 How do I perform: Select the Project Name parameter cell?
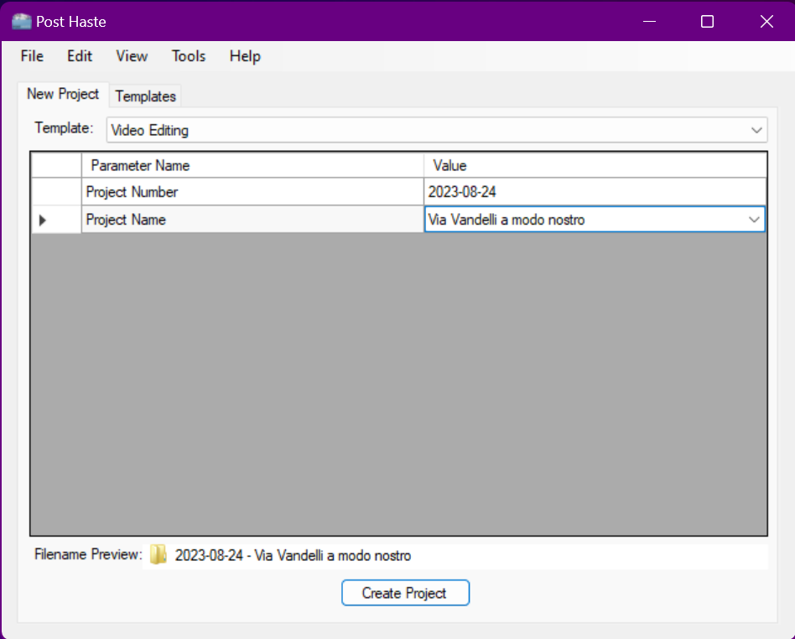click(x=252, y=220)
